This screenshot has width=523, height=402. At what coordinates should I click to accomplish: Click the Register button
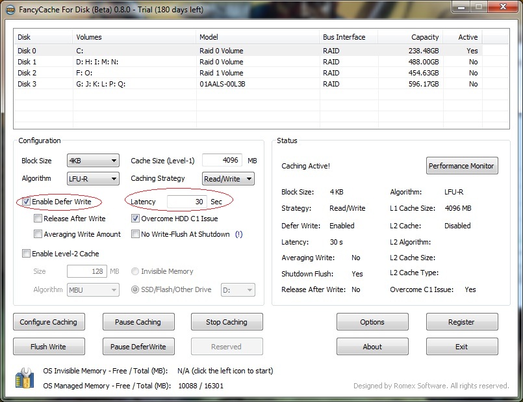[462, 322]
